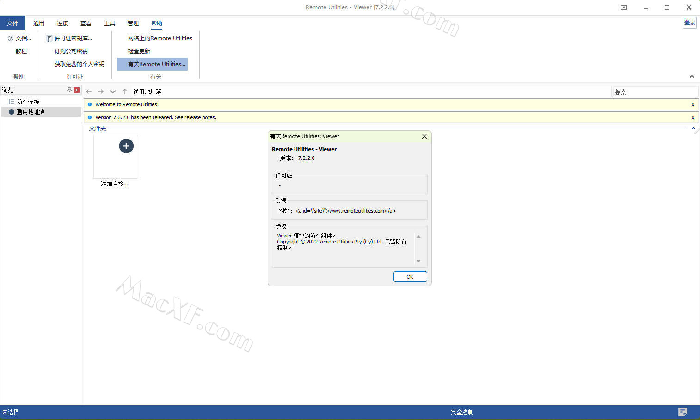Go forward with right arrow
The height and width of the screenshot is (420, 700).
pos(101,91)
